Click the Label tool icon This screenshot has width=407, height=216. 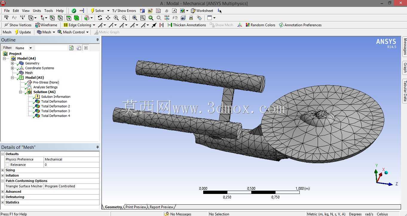6,18
